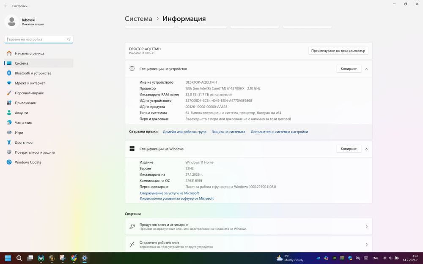
Task: Click the info icon next to Спецификации на устройство
Action: (132, 68)
